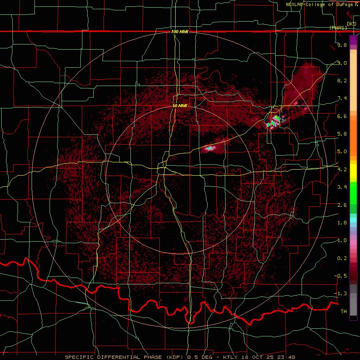Click the 23:40 timestamp in the bottom caption
Viewport: 360px width, 360px height.
point(286,357)
